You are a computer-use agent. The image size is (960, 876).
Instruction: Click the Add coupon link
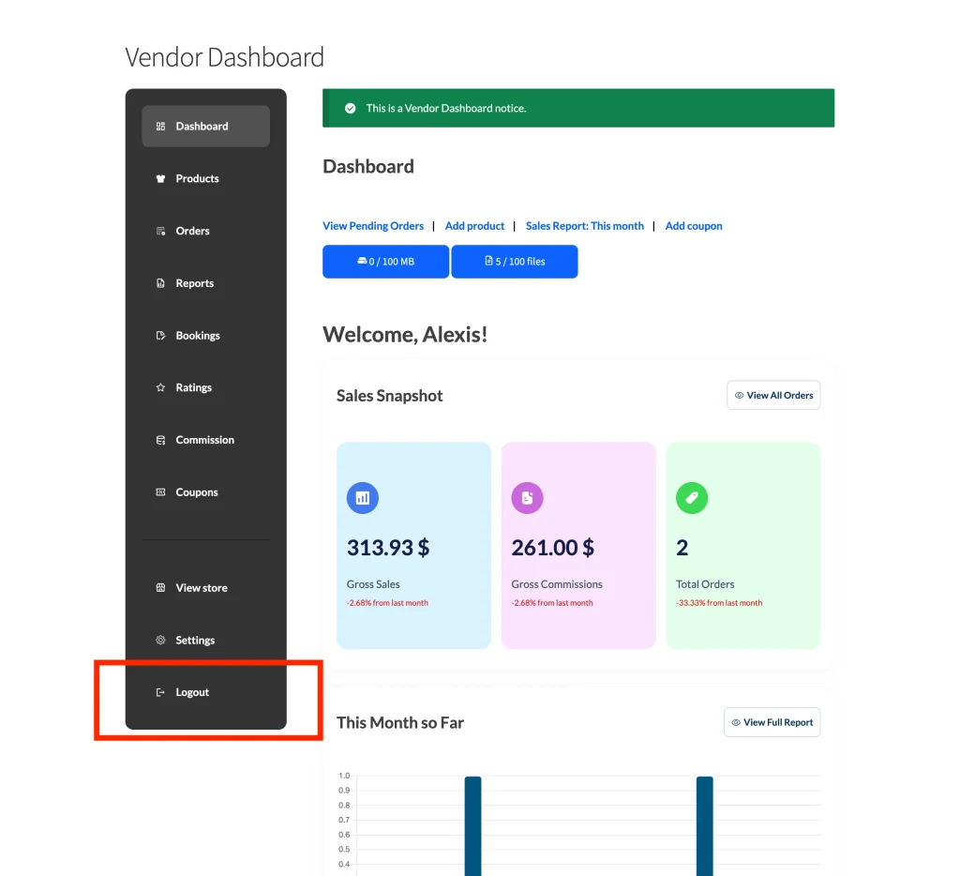click(694, 226)
